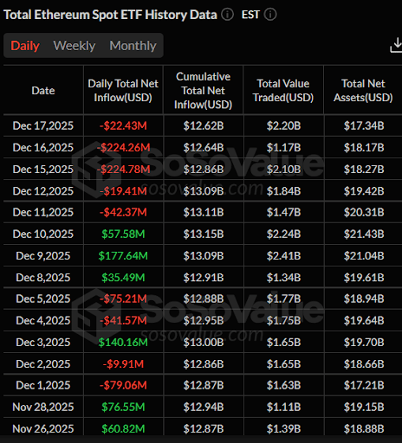Select the Dec 17,2025 date cell

(x=43, y=125)
